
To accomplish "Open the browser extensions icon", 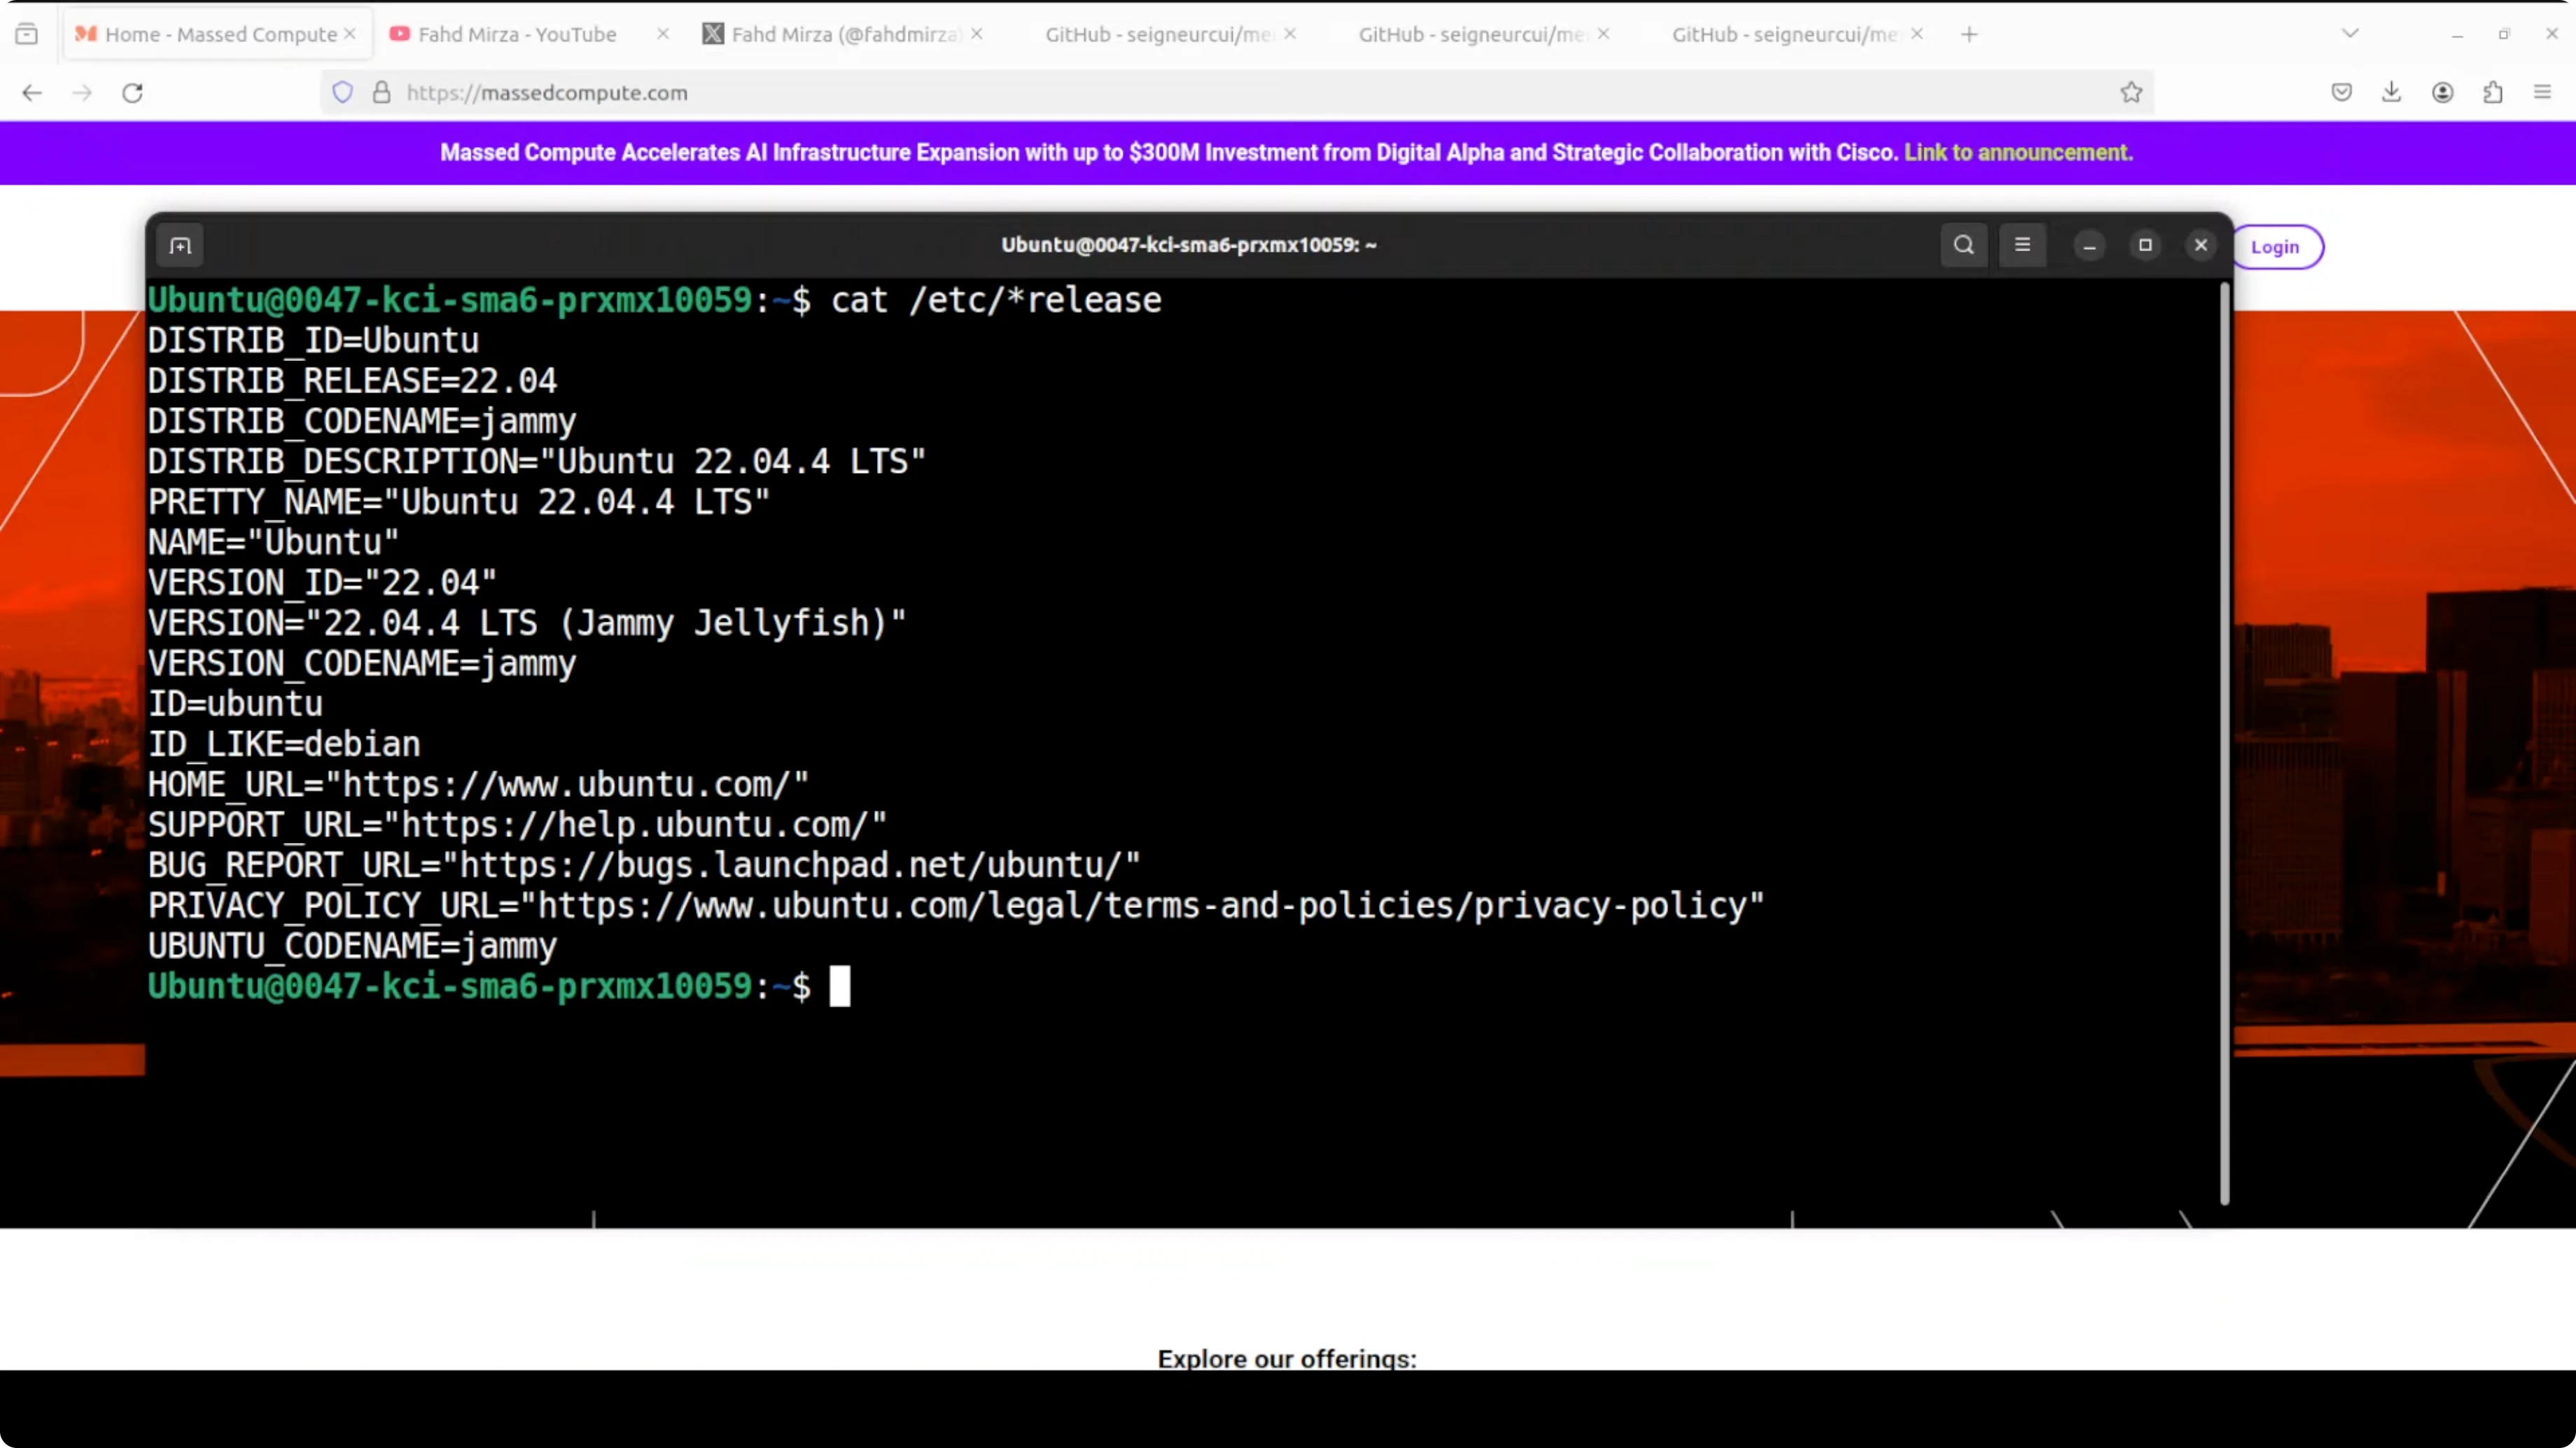I will coord(2493,92).
